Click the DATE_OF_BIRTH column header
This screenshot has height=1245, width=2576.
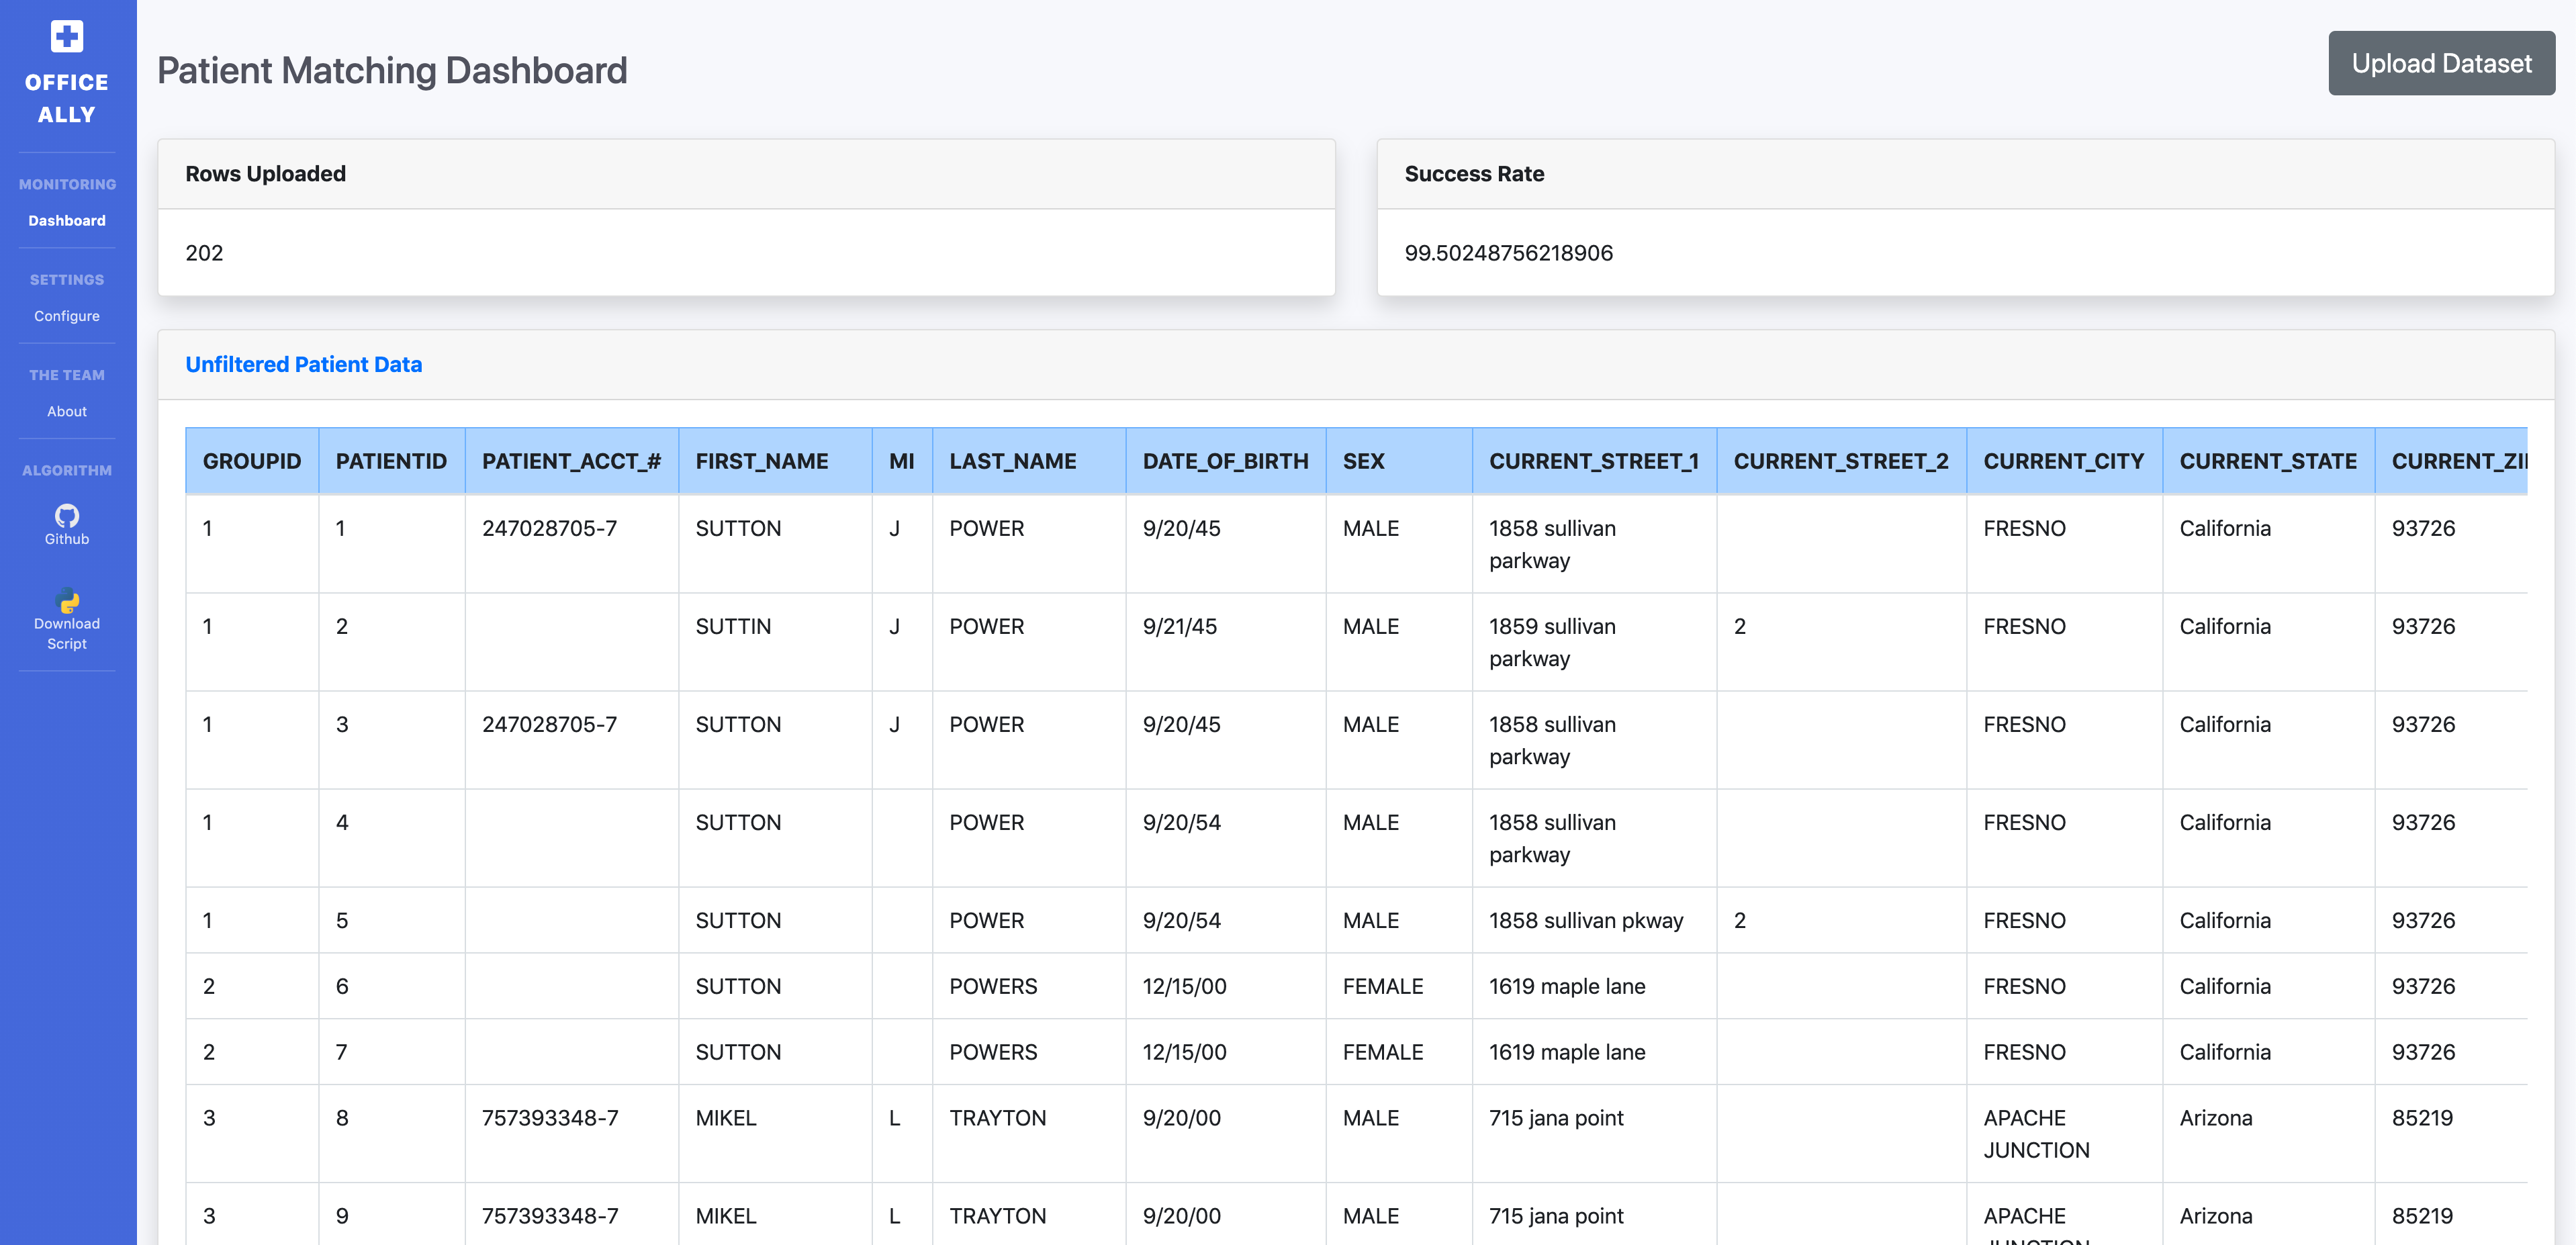[x=1225, y=461]
